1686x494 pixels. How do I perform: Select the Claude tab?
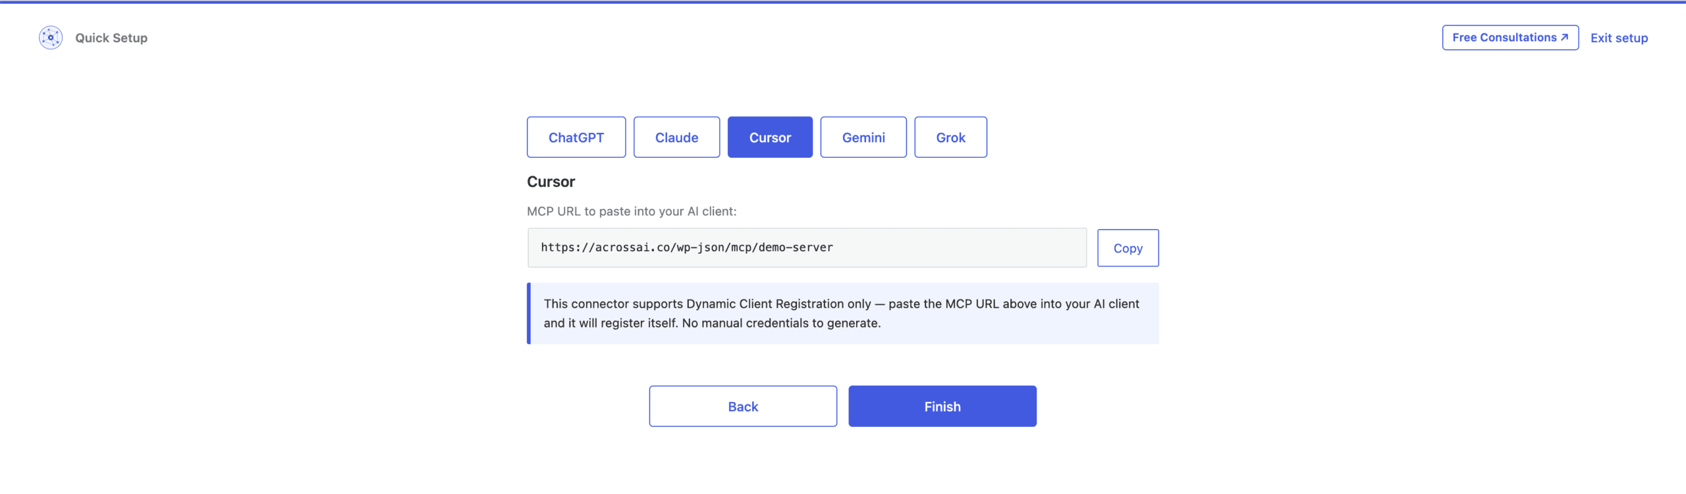click(x=676, y=137)
